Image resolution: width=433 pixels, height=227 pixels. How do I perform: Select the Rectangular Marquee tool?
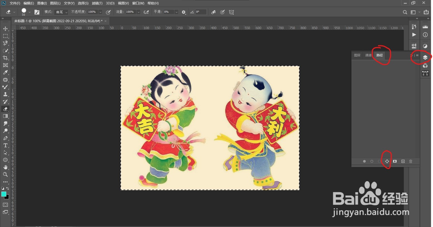tap(5, 36)
